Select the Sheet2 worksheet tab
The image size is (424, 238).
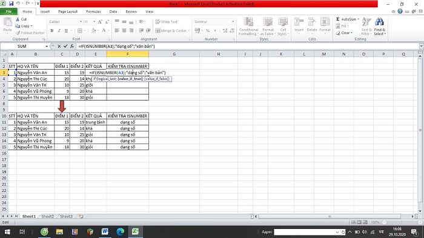[x=48, y=216]
